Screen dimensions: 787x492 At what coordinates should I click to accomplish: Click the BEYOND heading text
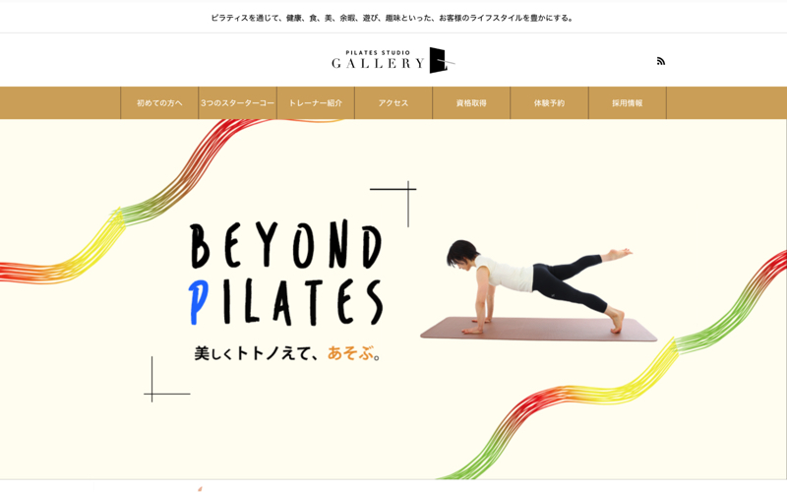tap(286, 245)
